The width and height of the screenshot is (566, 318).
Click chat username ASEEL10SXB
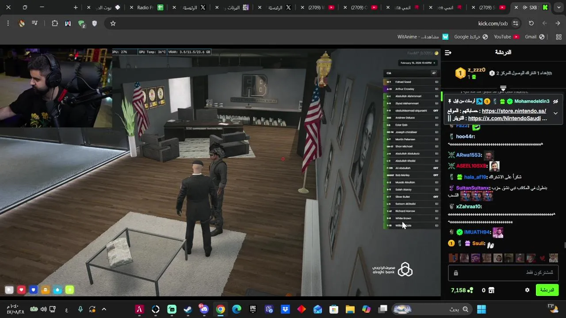click(471, 166)
